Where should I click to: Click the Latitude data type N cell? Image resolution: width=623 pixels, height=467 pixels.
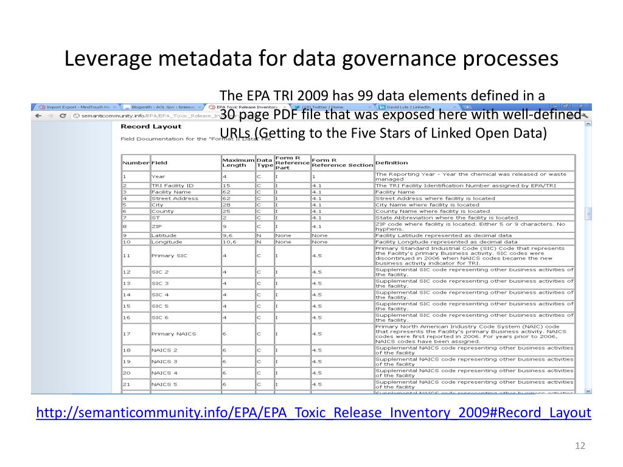tap(265, 235)
